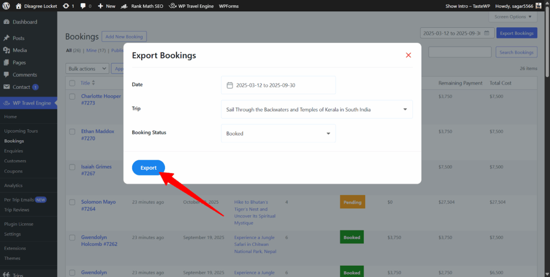Viewport: 550px width, 277px height.
Task: Open the Booking Status dropdown
Action: (x=328, y=133)
